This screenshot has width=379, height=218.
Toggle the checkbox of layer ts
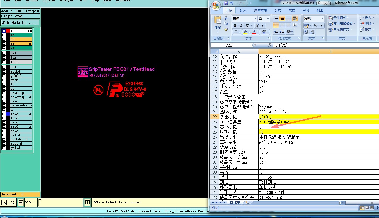coord(4,35)
